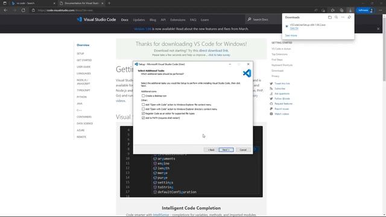Click tab actions menu icon at top-left
The height and width of the screenshot is (217, 386).
(x=5, y=3)
